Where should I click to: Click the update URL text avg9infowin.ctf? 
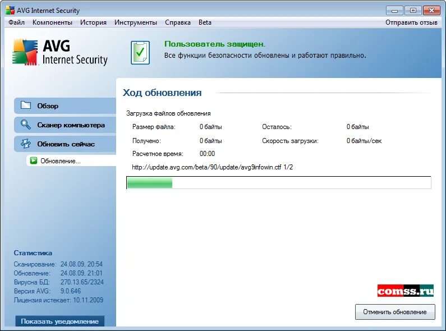point(212,167)
